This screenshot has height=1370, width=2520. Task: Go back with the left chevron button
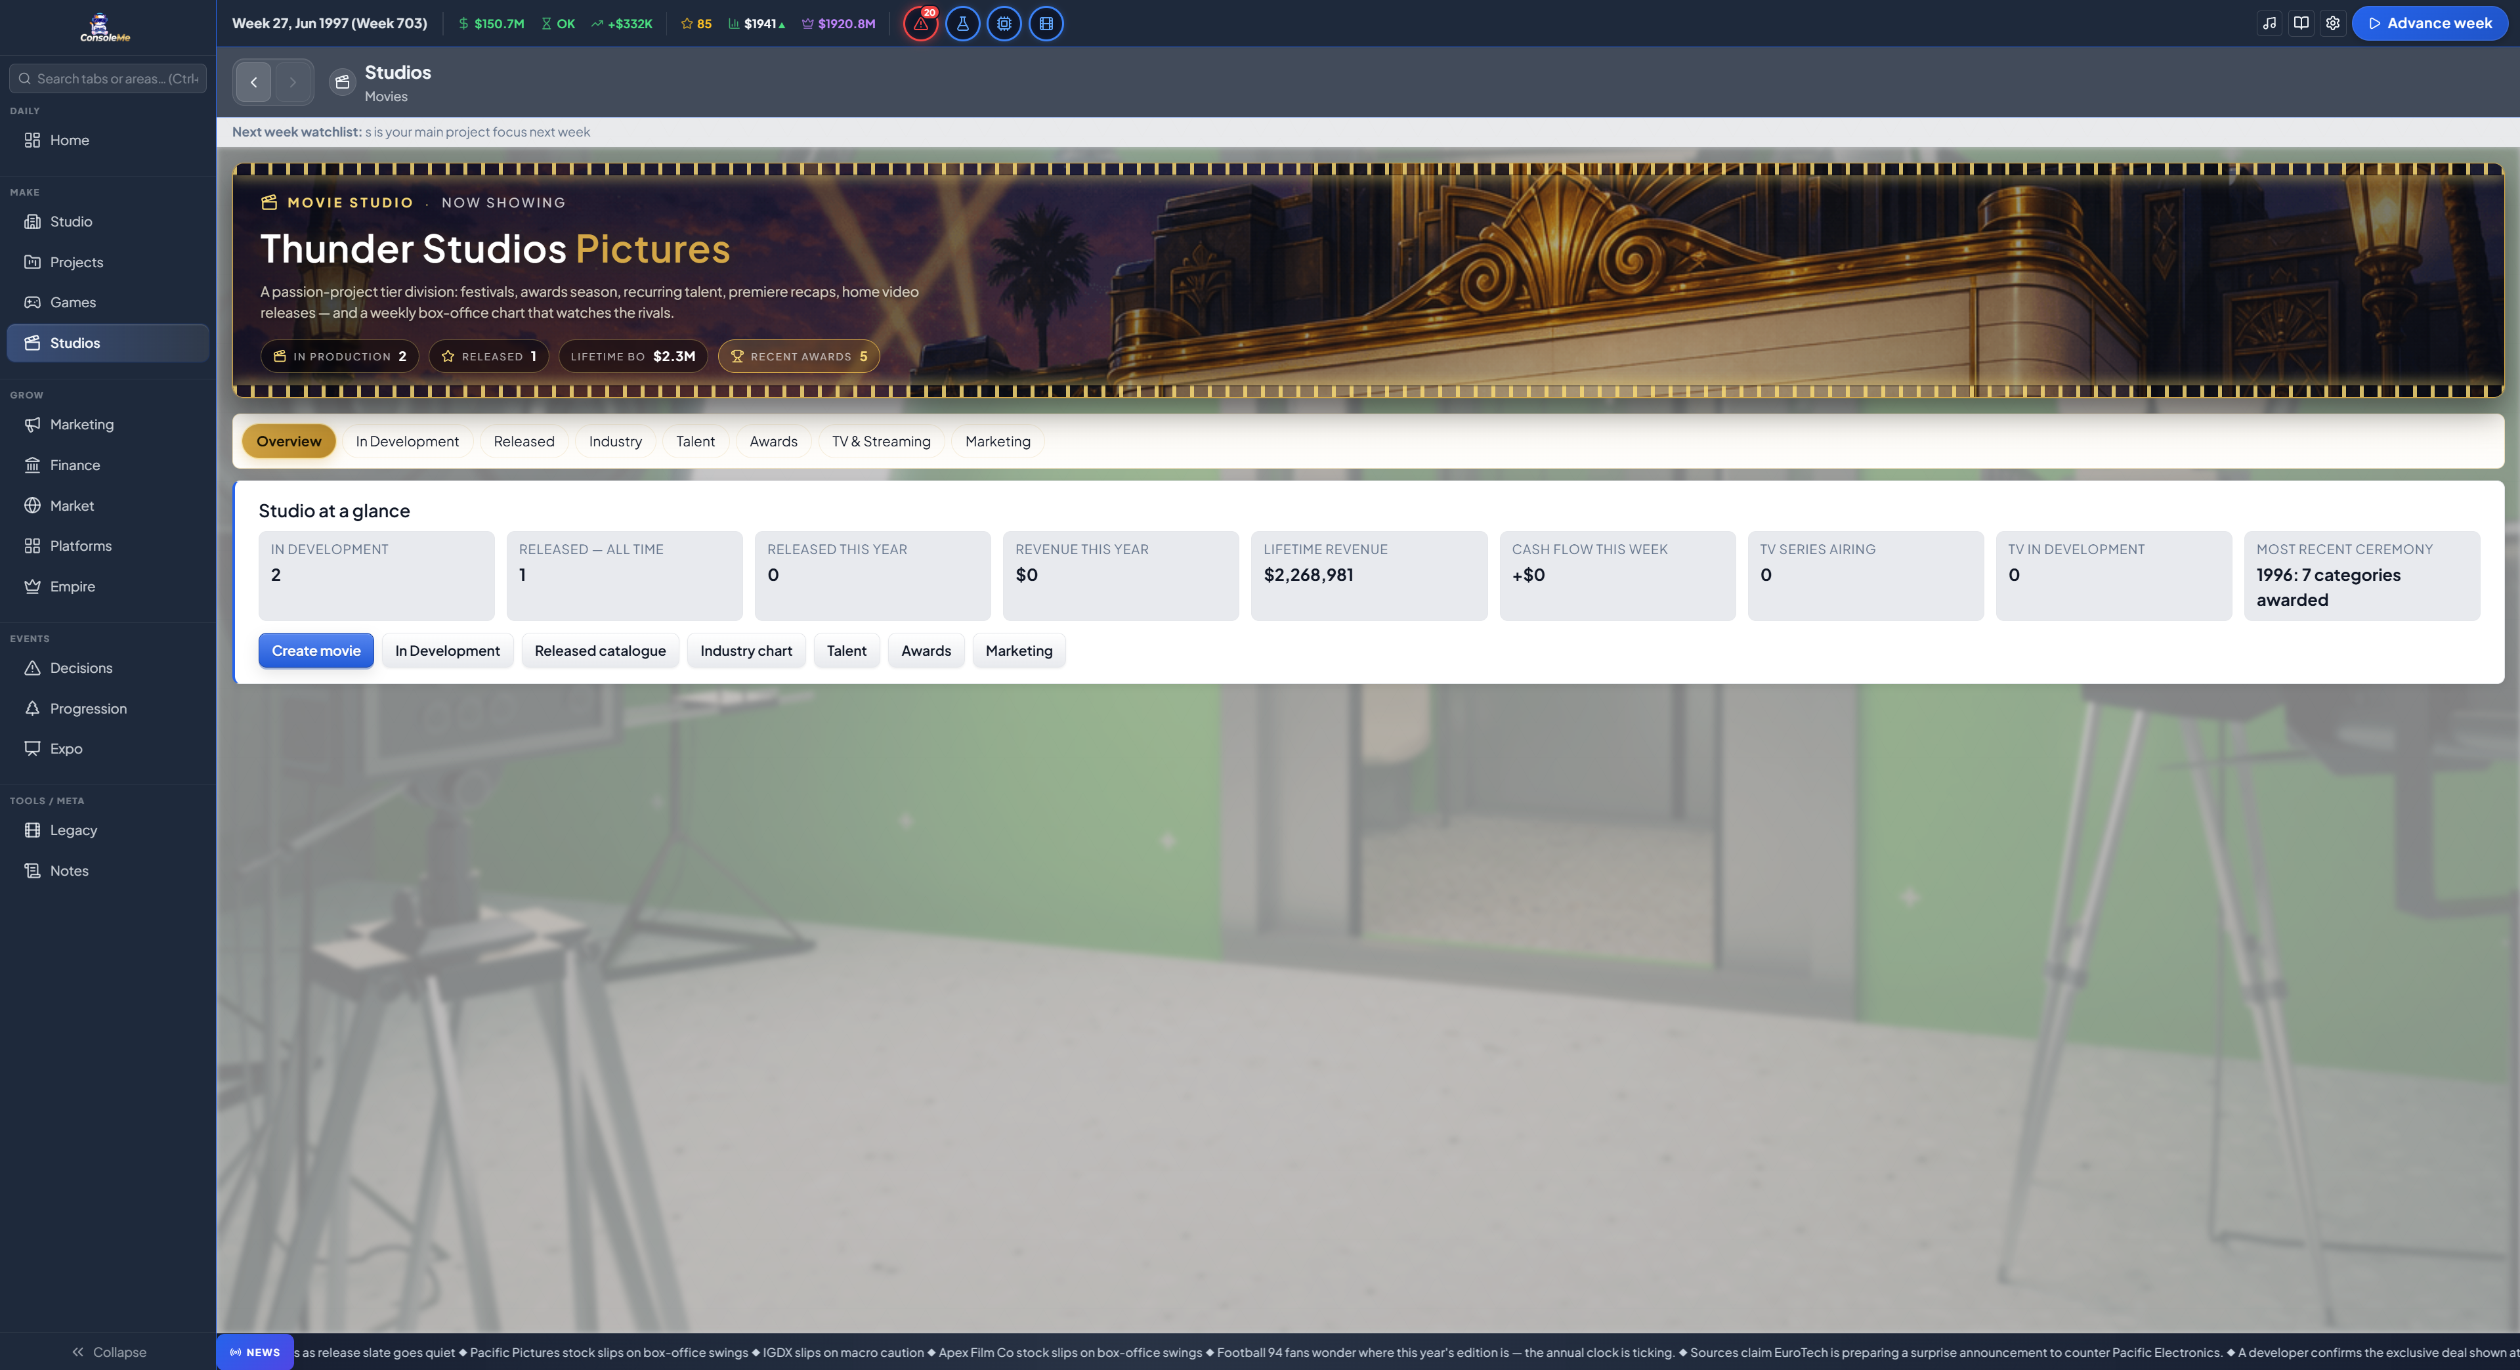point(253,82)
